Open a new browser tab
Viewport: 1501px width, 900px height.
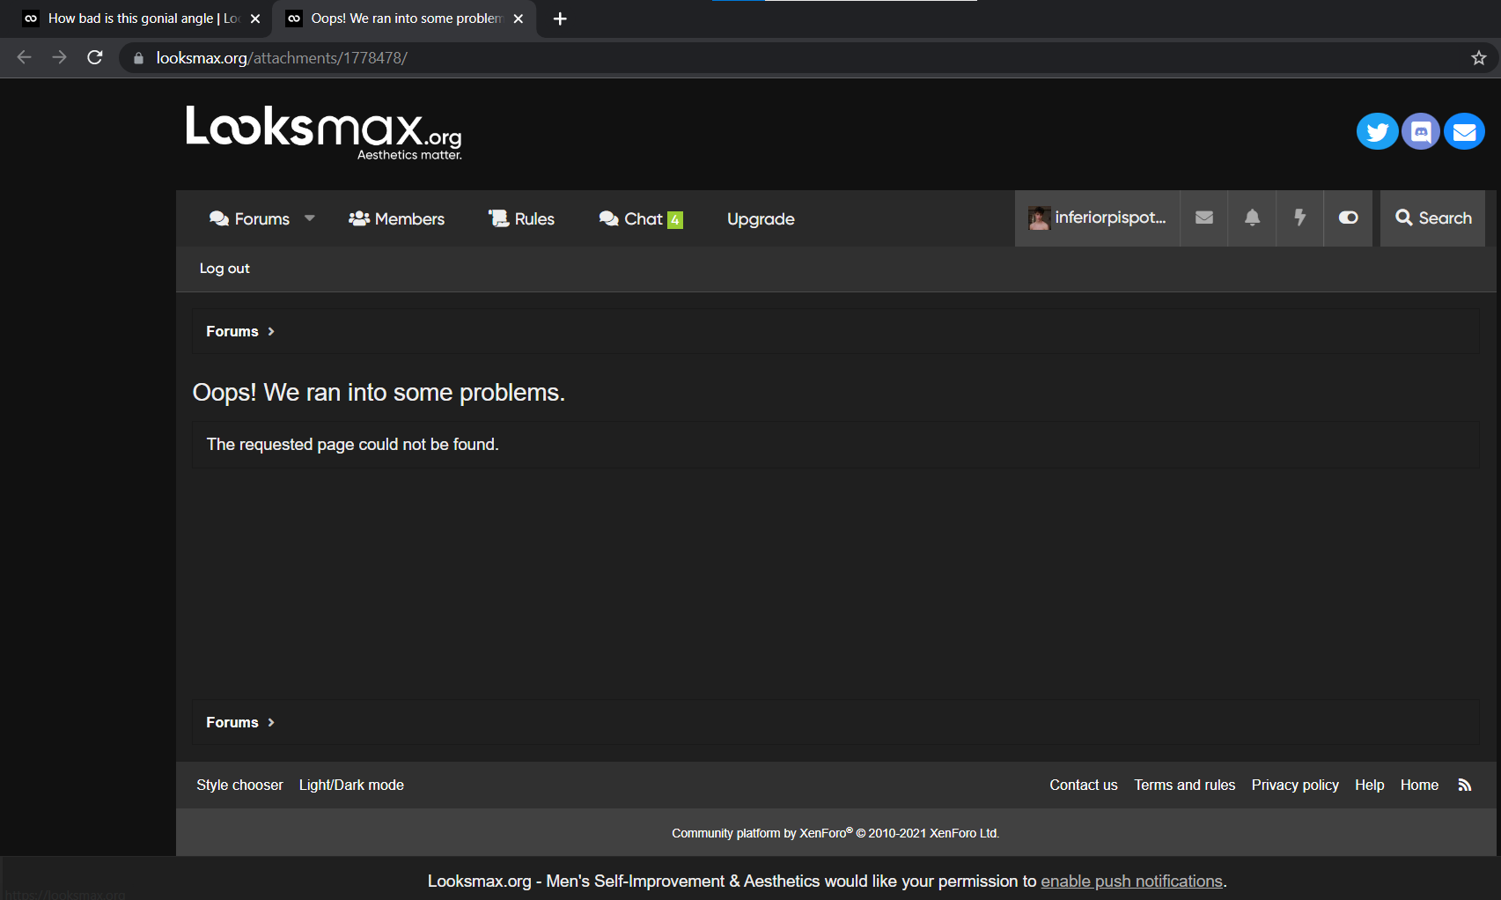pyautogui.click(x=560, y=18)
